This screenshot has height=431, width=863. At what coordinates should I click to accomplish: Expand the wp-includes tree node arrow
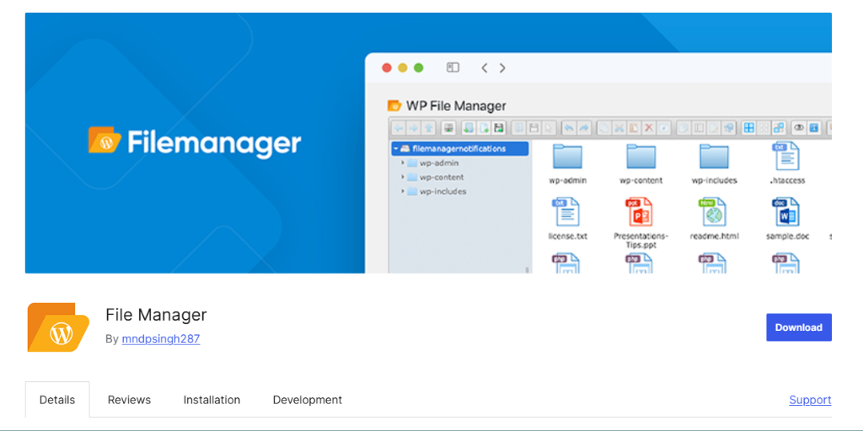pyautogui.click(x=402, y=191)
